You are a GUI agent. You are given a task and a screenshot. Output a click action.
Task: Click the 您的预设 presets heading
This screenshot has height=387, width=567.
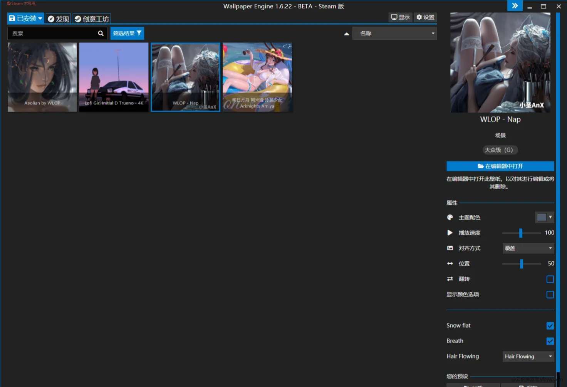coord(457,376)
